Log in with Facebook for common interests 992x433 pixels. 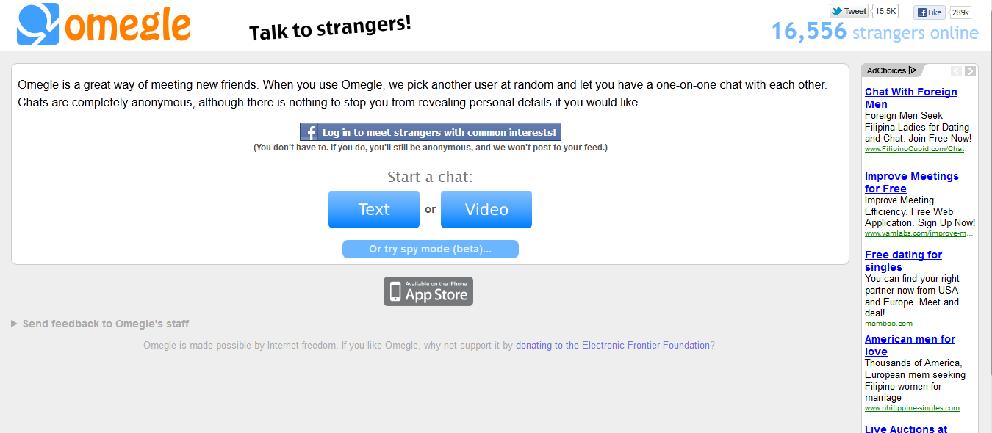click(x=431, y=132)
